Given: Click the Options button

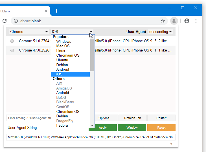Looking at the screenshot, I should tap(104, 118).
